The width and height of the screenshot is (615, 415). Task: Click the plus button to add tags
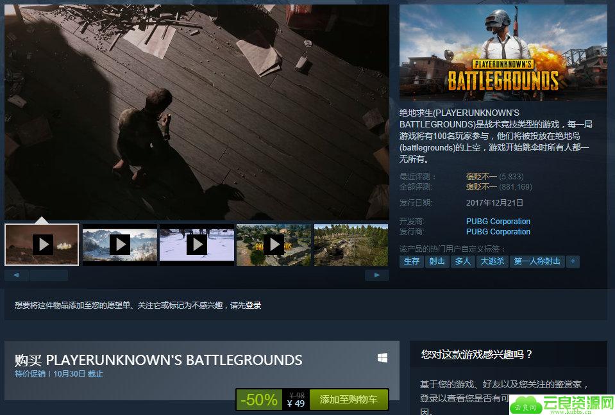click(x=573, y=261)
